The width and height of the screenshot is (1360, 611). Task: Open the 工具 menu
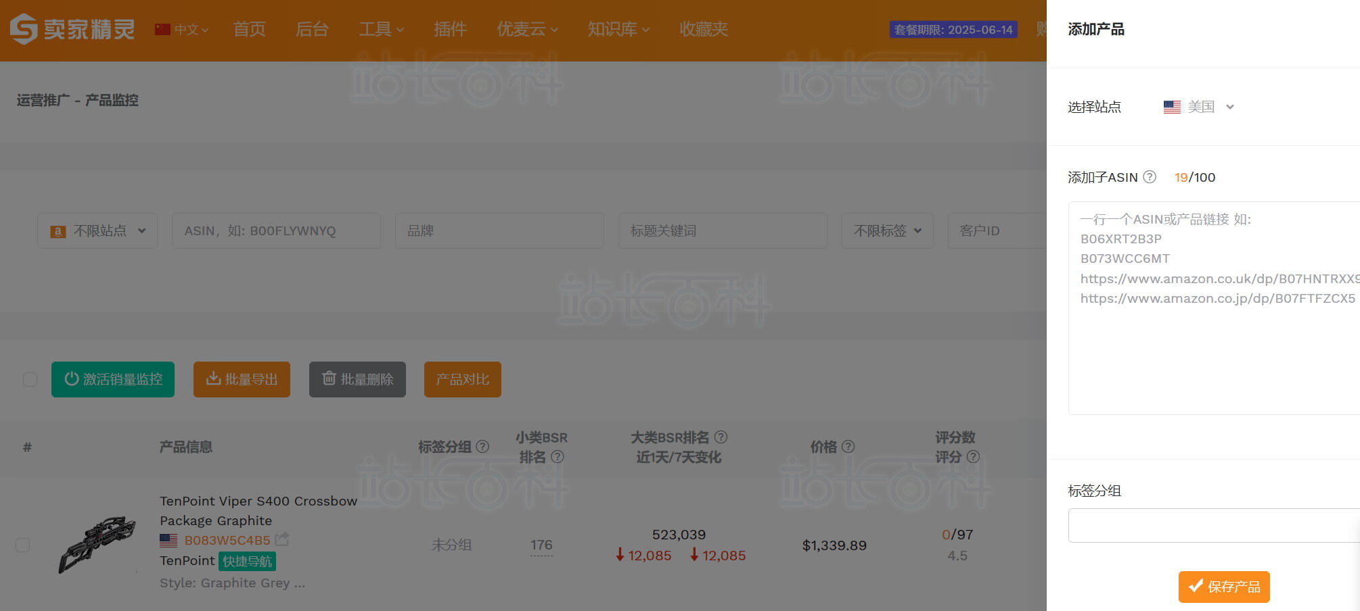pyautogui.click(x=381, y=29)
